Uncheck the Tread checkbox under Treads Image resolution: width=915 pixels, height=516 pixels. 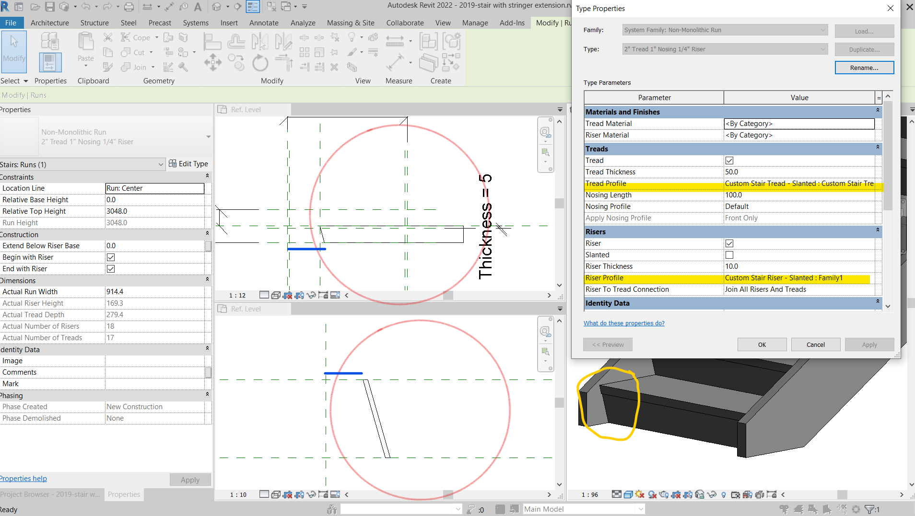click(730, 161)
